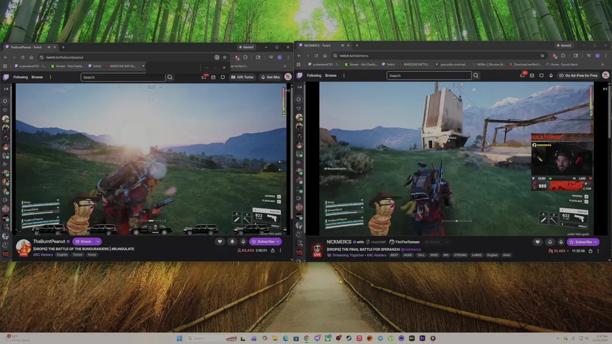
Task: Open peacocktv.com bookmark in NICKMERCS browser
Action: tap(451, 64)
